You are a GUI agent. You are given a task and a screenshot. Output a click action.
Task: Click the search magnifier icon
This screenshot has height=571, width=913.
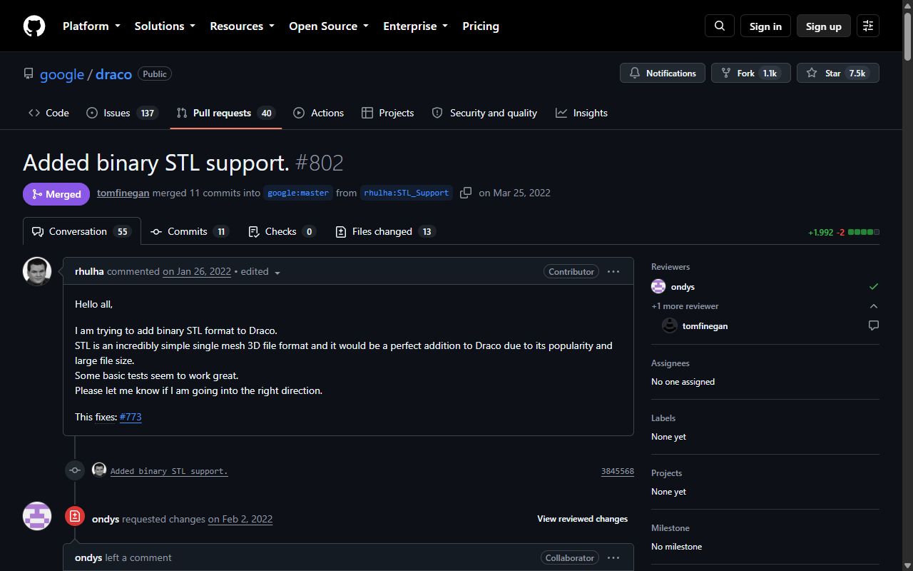720,26
